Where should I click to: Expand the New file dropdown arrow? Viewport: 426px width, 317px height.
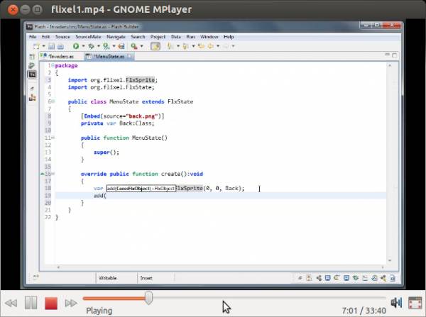(x=43, y=46)
